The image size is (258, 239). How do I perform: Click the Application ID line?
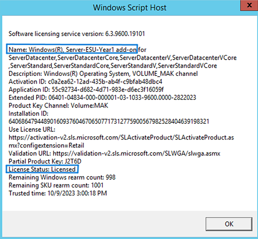click(x=86, y=90)
